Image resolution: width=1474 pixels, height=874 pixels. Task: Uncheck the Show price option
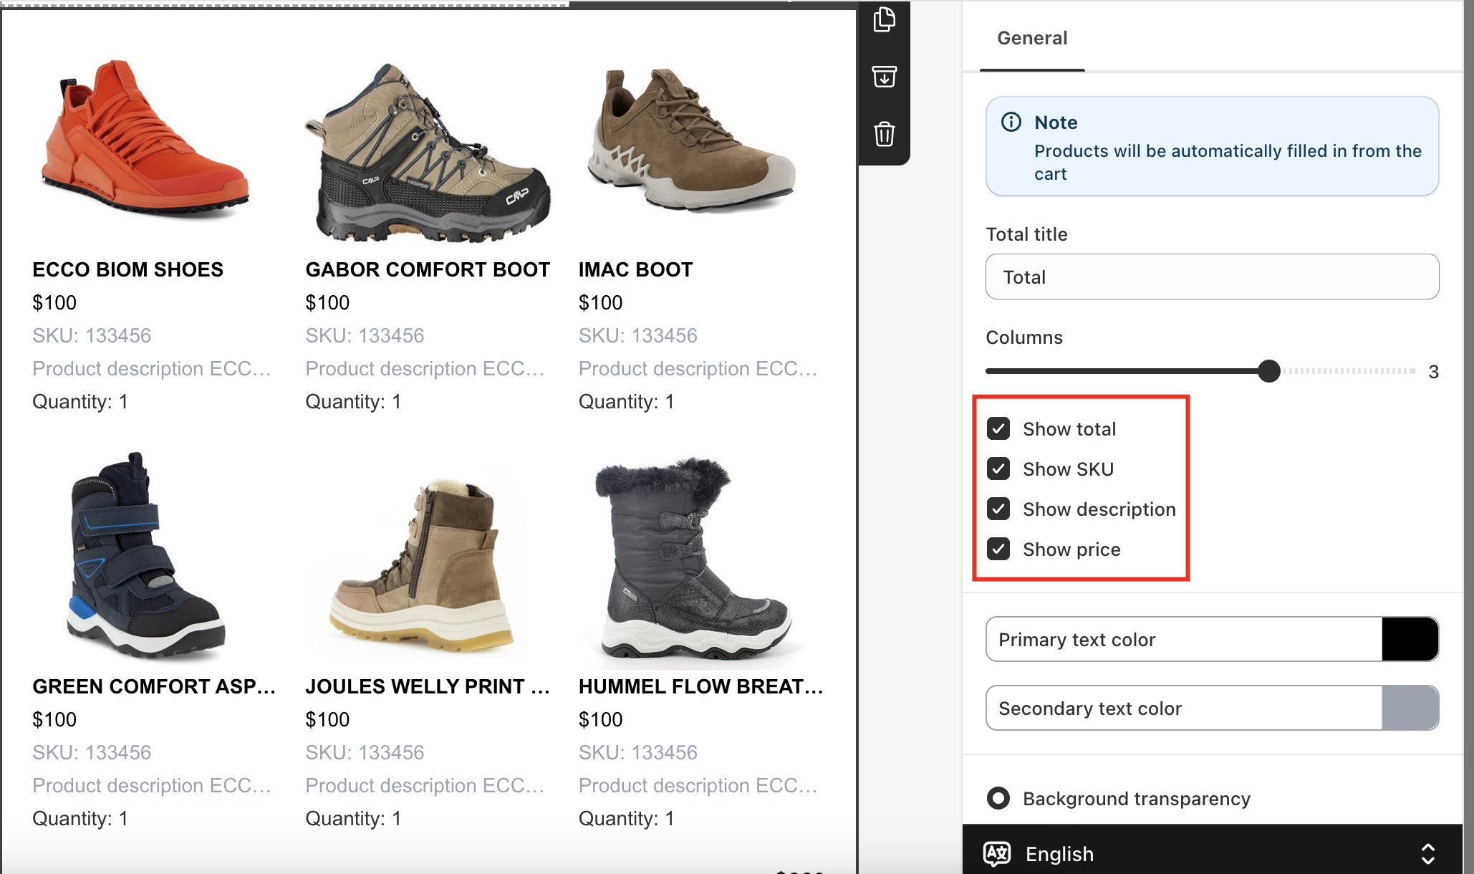coord(998,549)
